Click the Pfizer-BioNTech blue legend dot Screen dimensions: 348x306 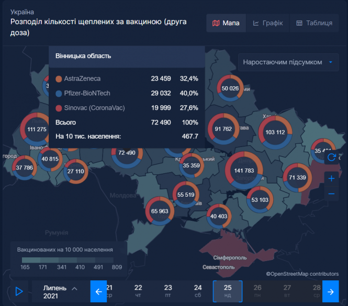click(59, 94)
